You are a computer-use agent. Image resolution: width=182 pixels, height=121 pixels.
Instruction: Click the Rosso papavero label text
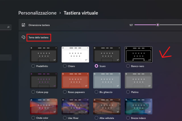click(76, 92)
